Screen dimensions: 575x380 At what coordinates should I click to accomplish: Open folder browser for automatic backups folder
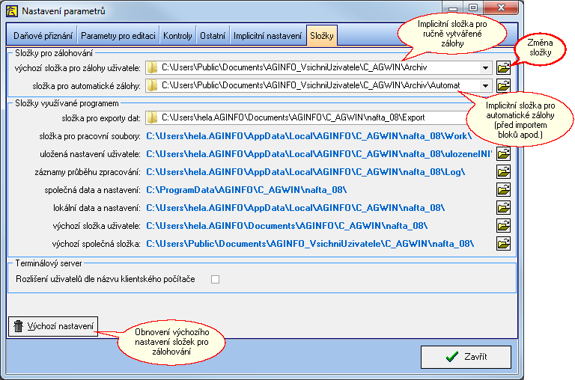[x=503, y=85]
